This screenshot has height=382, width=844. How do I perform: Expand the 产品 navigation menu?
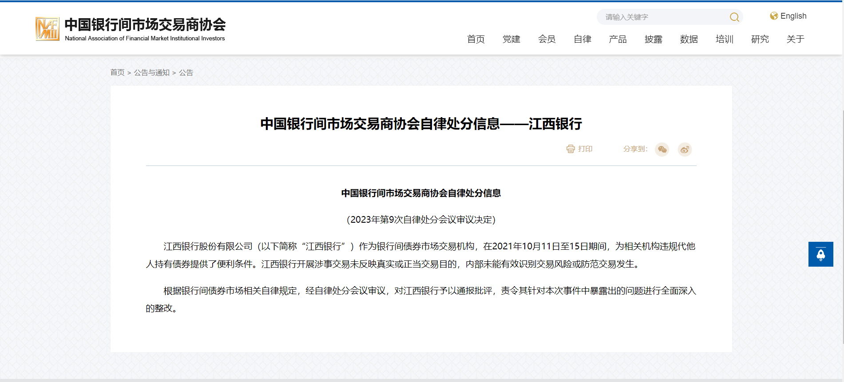(618, 39)
